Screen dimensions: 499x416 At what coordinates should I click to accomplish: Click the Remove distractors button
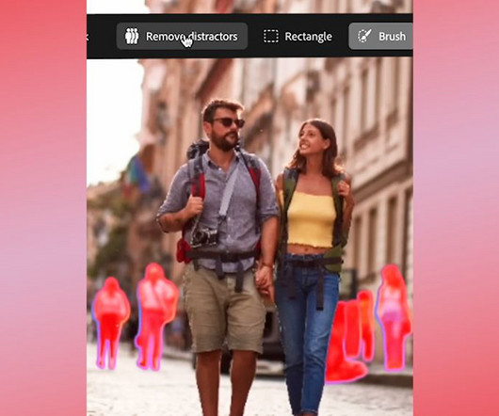pyautogui.click(x=182, y=37)
